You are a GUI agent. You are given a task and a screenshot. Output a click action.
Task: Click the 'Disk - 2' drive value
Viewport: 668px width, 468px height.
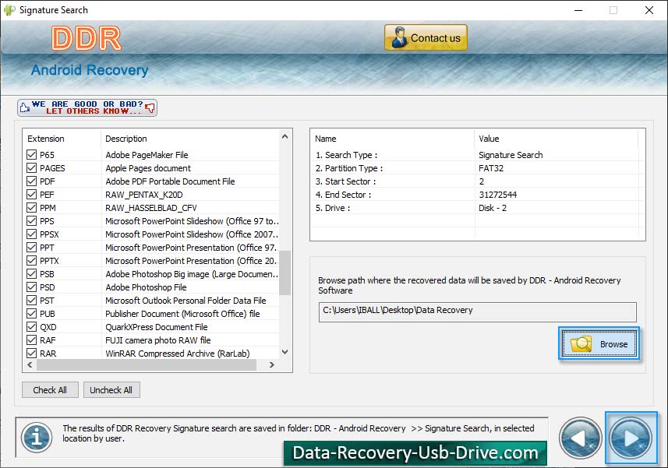click(493, 208)
